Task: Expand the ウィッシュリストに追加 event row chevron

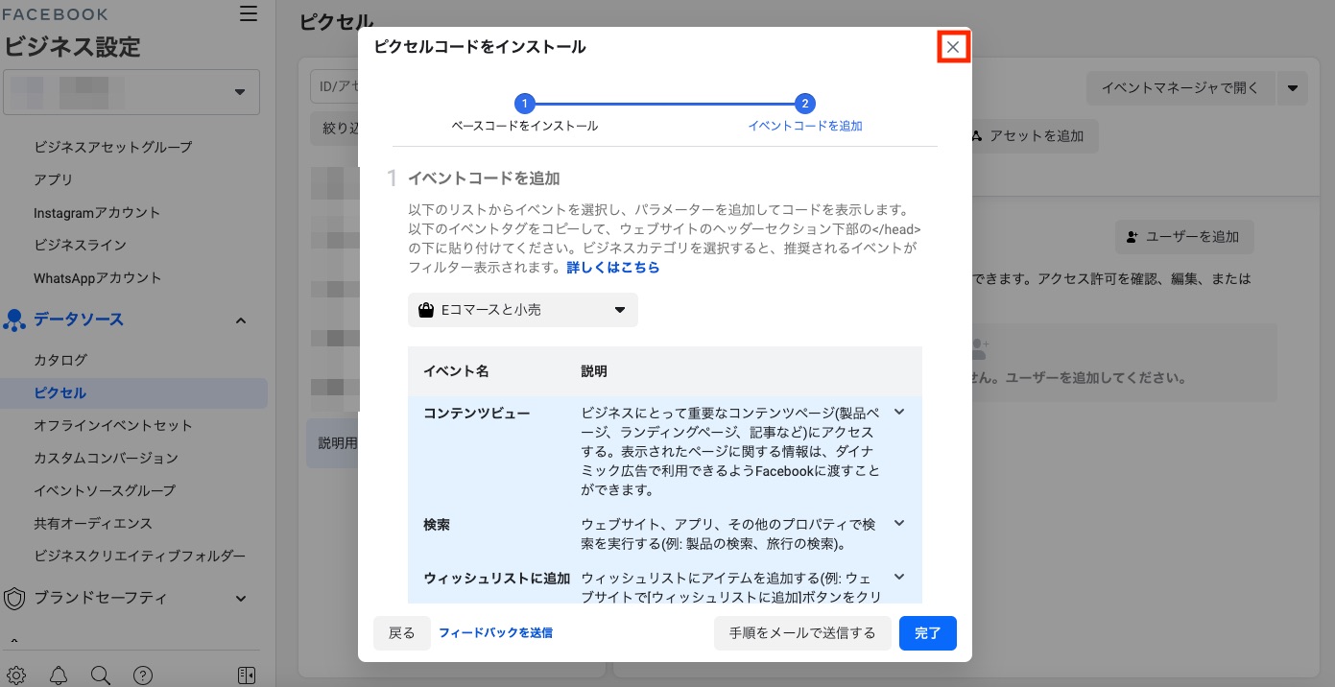Action: tap(899, 578)
